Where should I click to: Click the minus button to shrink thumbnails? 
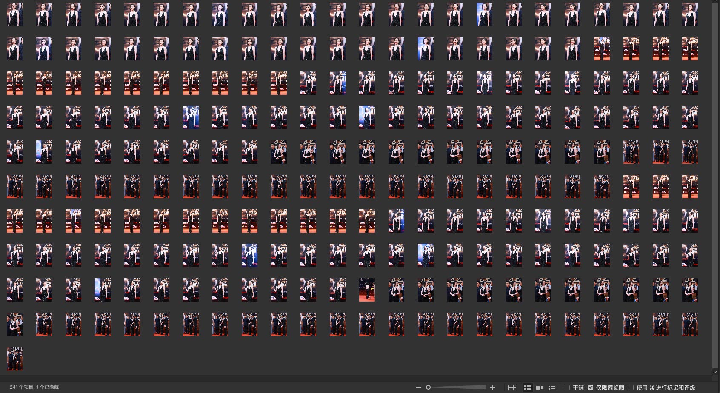click(418, 387)
